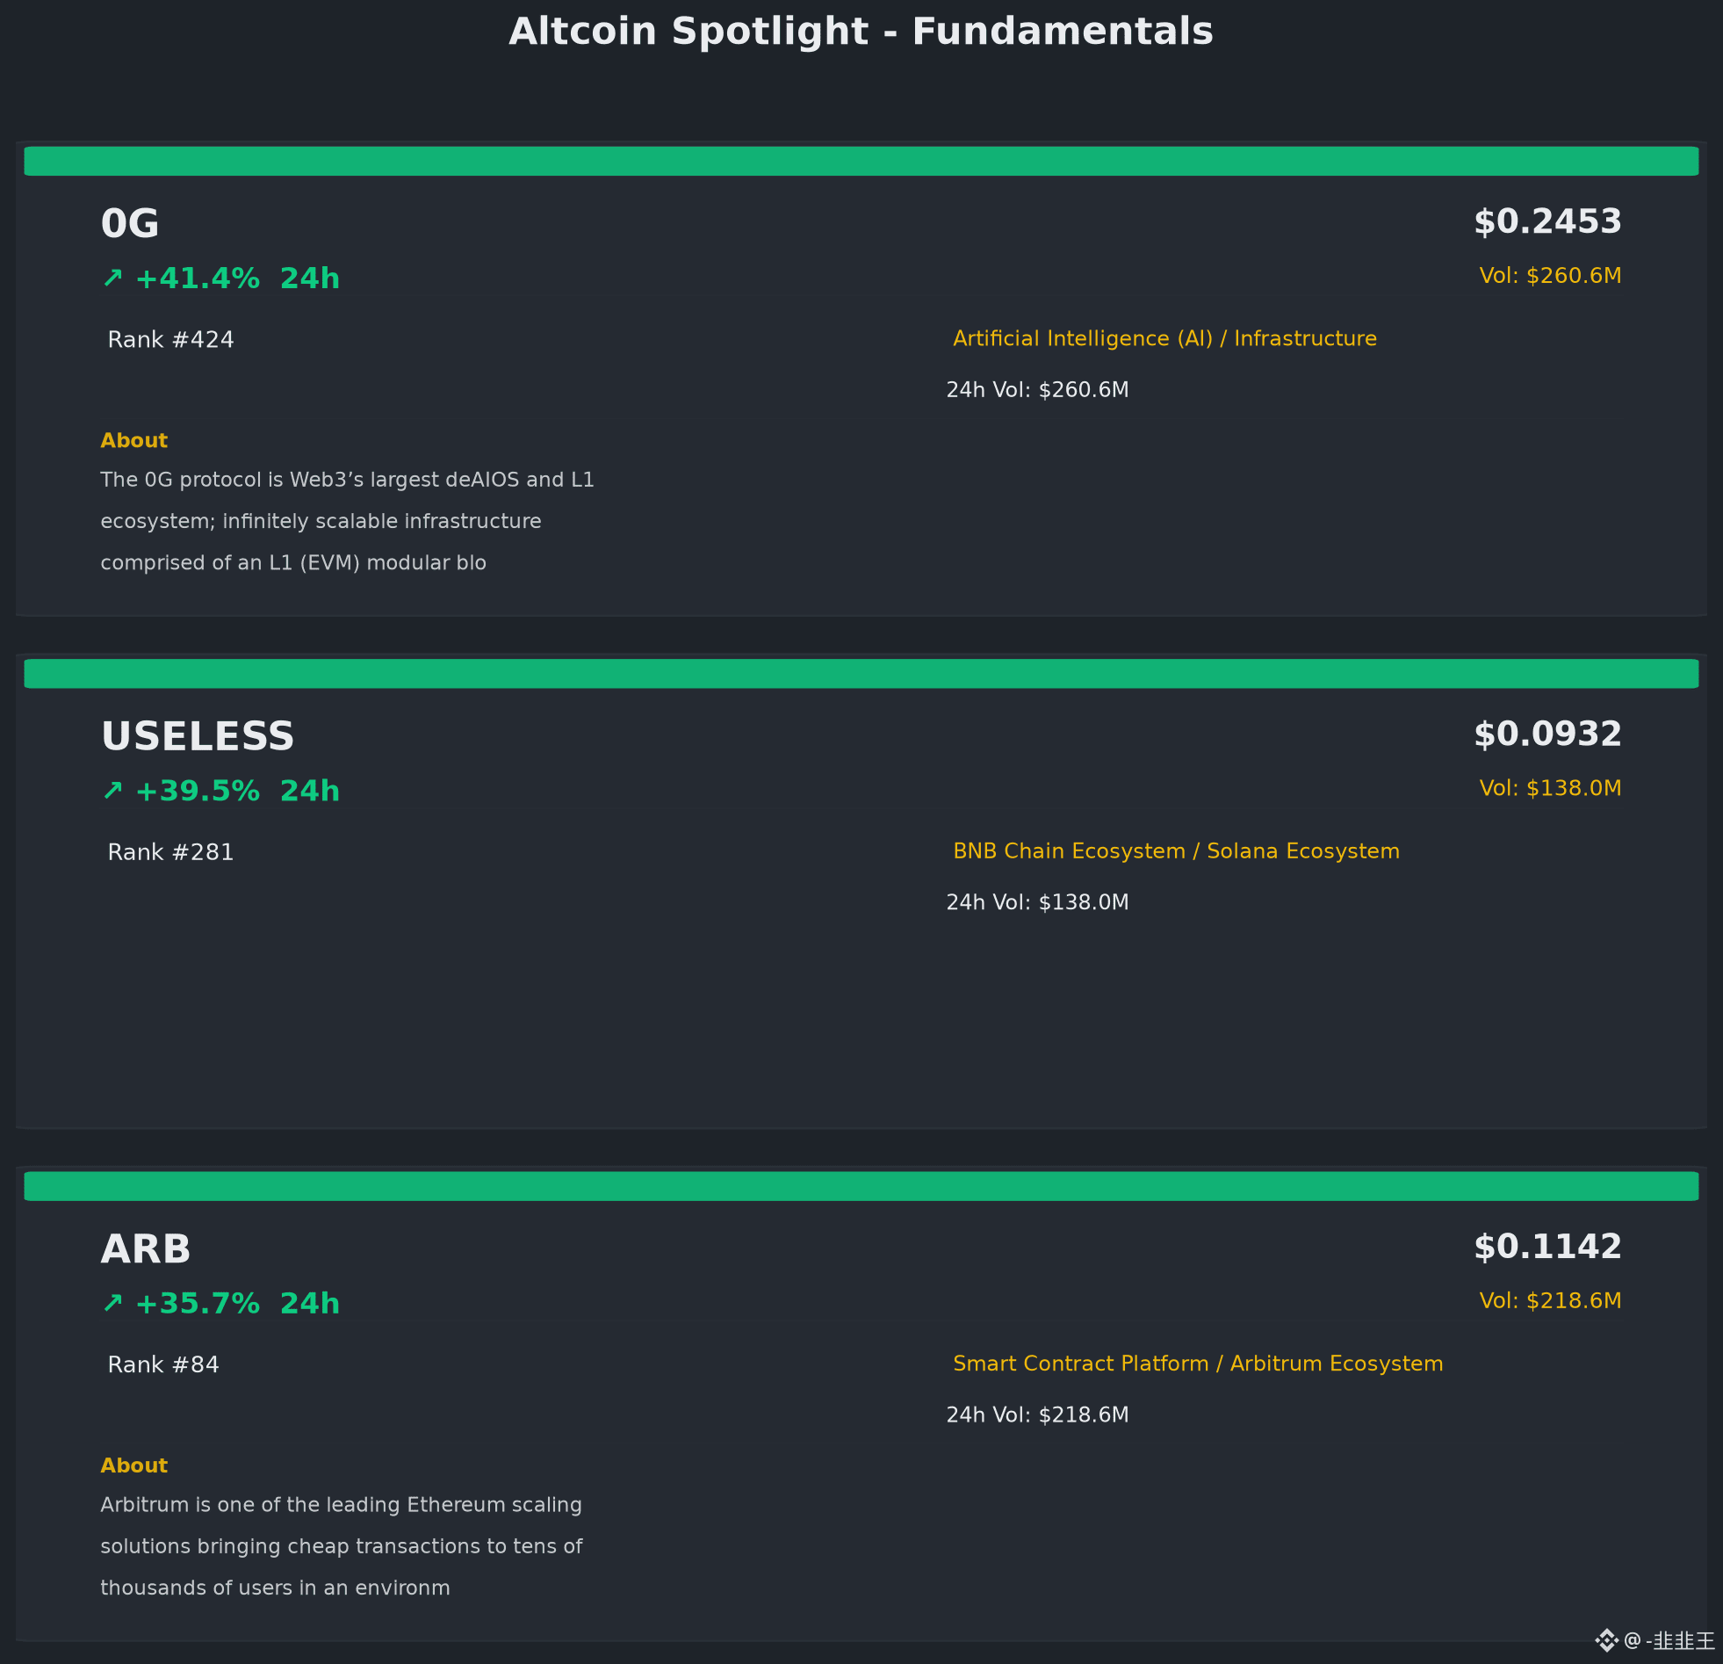Click the Vol: $218.6M yellow label
The height and width of the screenshot is (1664, 1723).
[1550, 1301]
